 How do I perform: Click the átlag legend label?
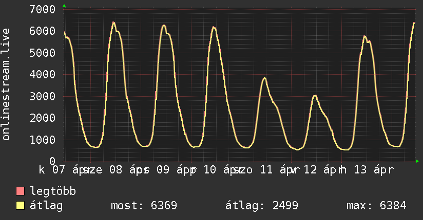point(46,206)
